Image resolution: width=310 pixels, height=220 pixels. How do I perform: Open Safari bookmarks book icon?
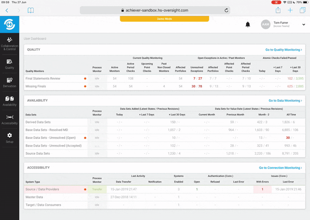pyautogui.click(x=31, y=10)
